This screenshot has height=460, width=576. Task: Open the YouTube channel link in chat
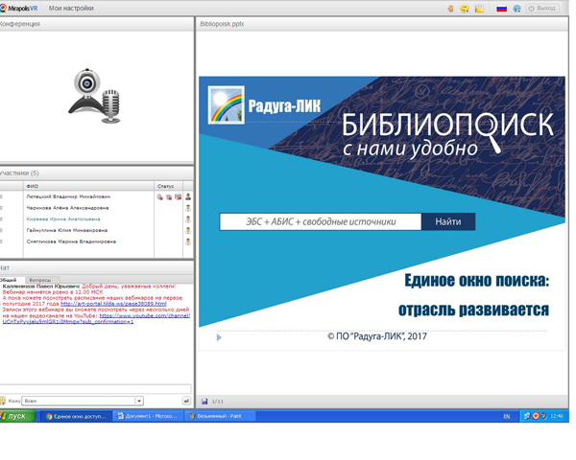[x=96, y=318]
